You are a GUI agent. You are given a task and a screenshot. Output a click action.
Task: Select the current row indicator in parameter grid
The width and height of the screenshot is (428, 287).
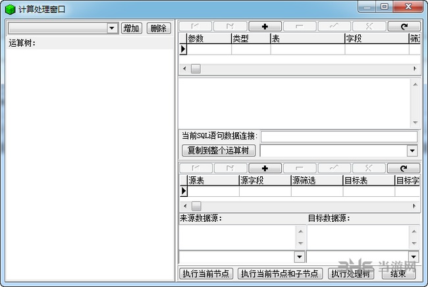click(183, 49)
